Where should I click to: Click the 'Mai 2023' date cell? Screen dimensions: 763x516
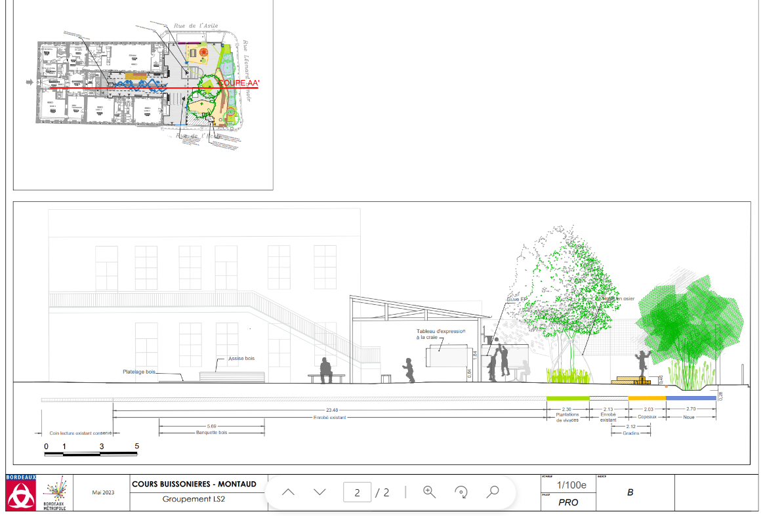click(x=102, y=492)
